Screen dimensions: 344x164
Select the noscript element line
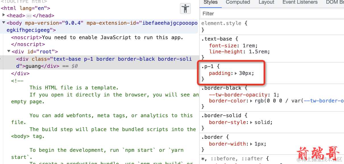click(x=97, y=37)
